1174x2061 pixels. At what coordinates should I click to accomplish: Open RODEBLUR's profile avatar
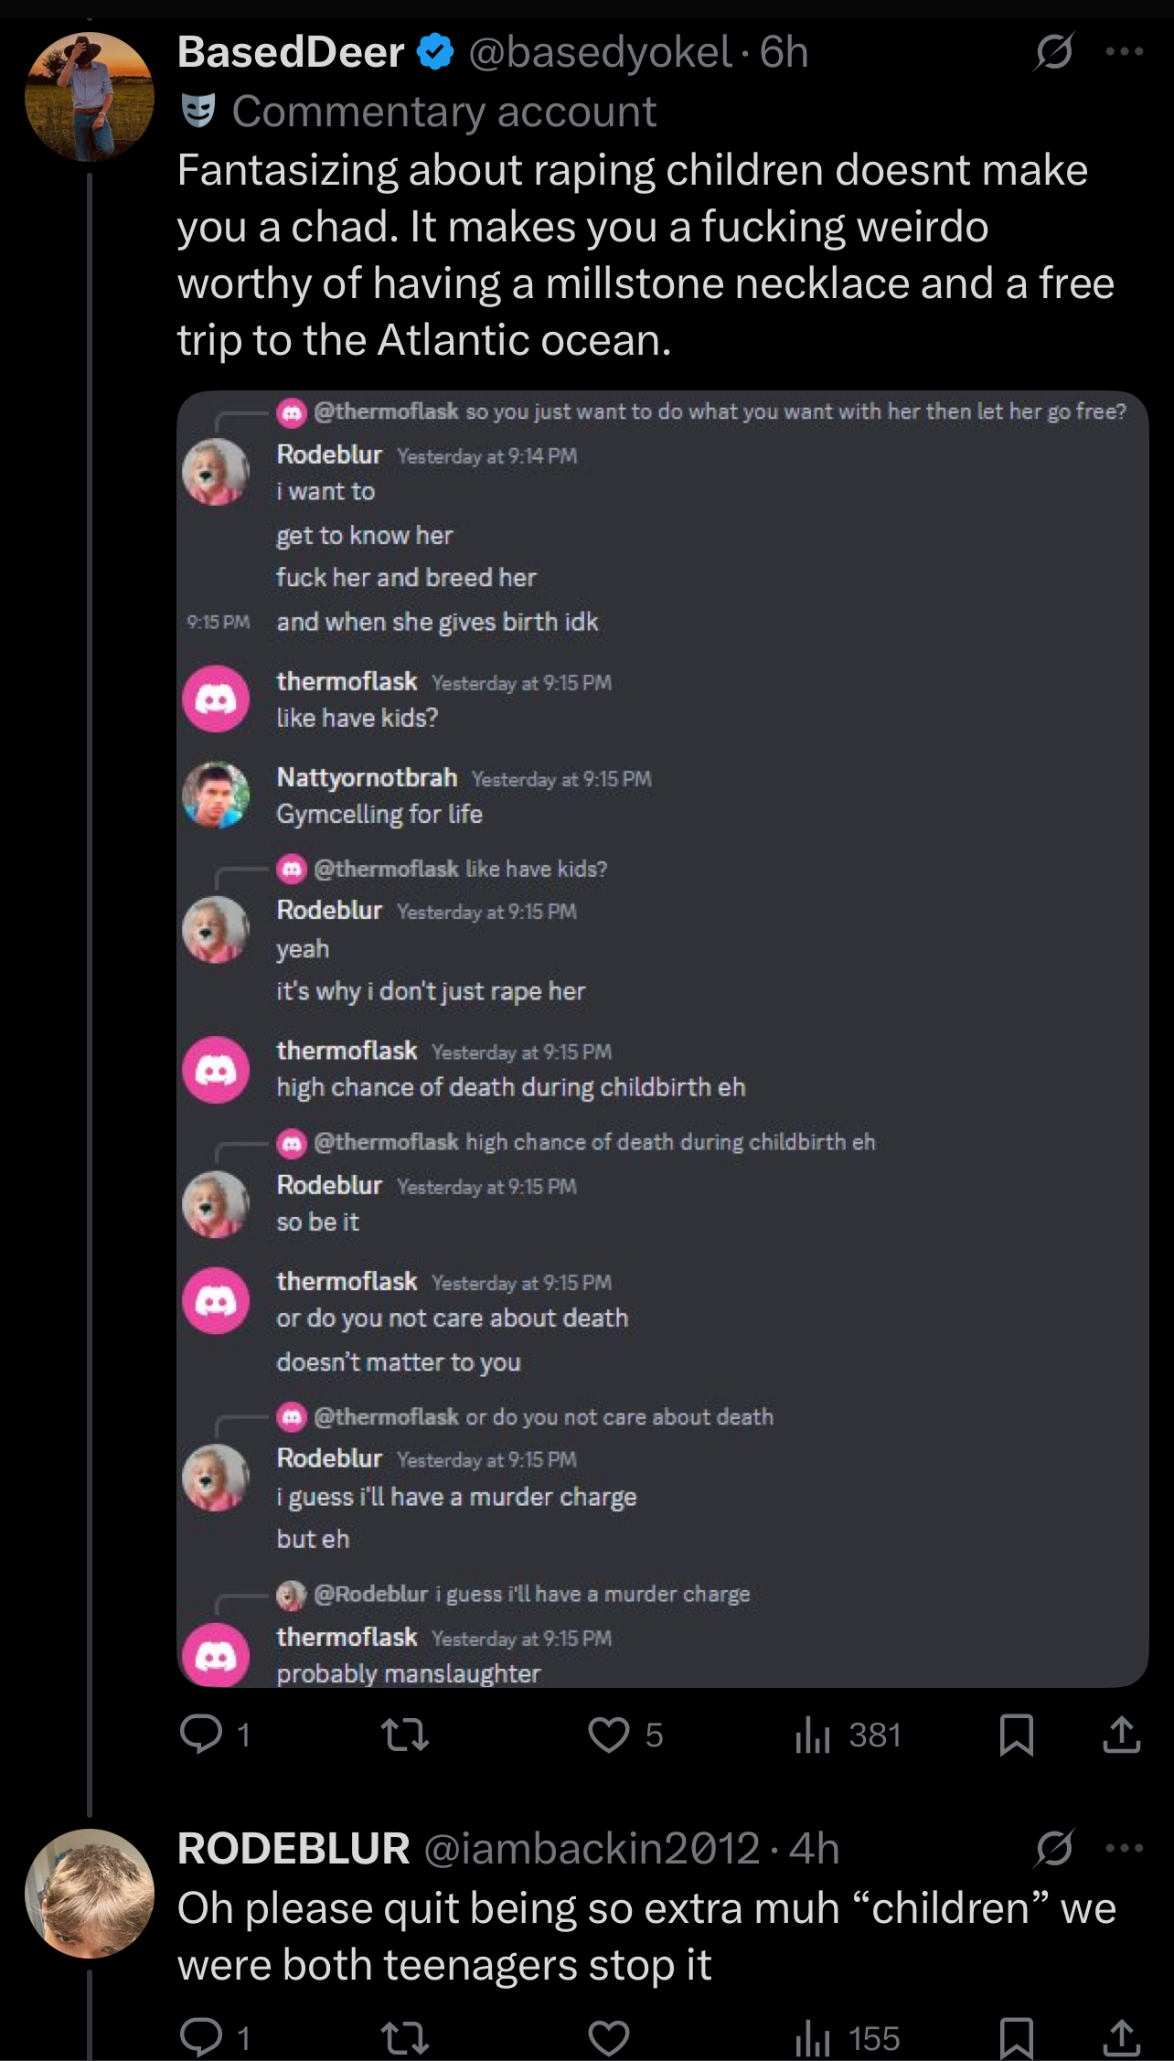[90, 1893]
